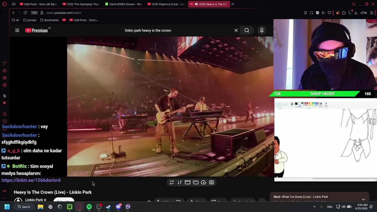The width and height of the screenshot is (377, 212).
Task: Open the browser downloads icon
Action: pyautogui.click(x=356, y=13)
